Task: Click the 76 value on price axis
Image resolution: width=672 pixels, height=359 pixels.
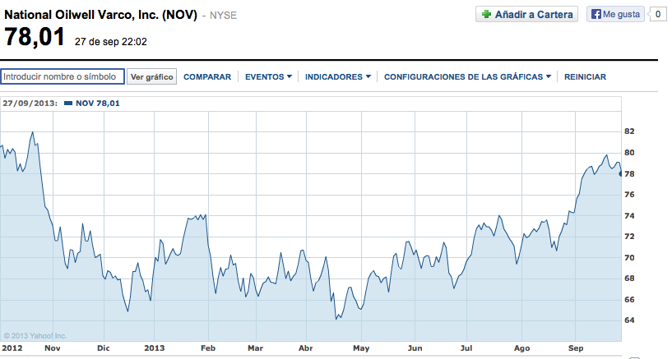Action: [629, 195]
